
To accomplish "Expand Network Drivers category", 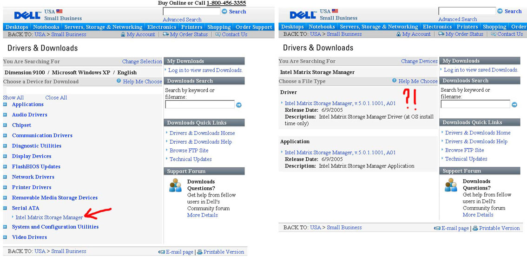I will click(5, 177).
